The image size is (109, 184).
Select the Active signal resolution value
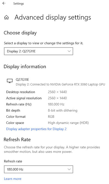point(57,98)
